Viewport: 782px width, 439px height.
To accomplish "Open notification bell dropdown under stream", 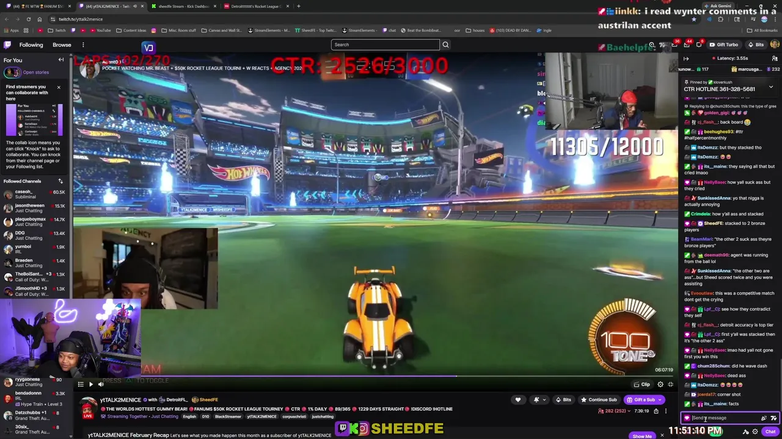I will (x=539, y=400).
